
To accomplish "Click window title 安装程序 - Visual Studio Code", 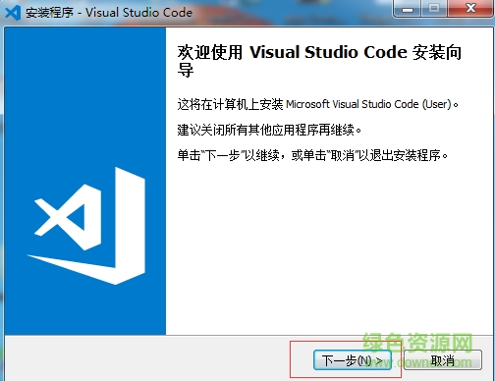I will coord(109,13).
